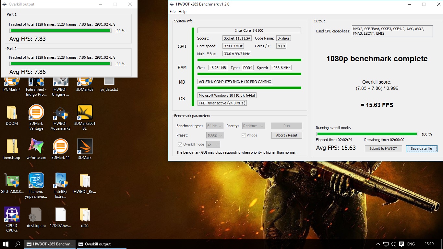The height and width of the screenshot is (249, 443).
Task: Open network status in the system tray
Action: tap(386, 244)
